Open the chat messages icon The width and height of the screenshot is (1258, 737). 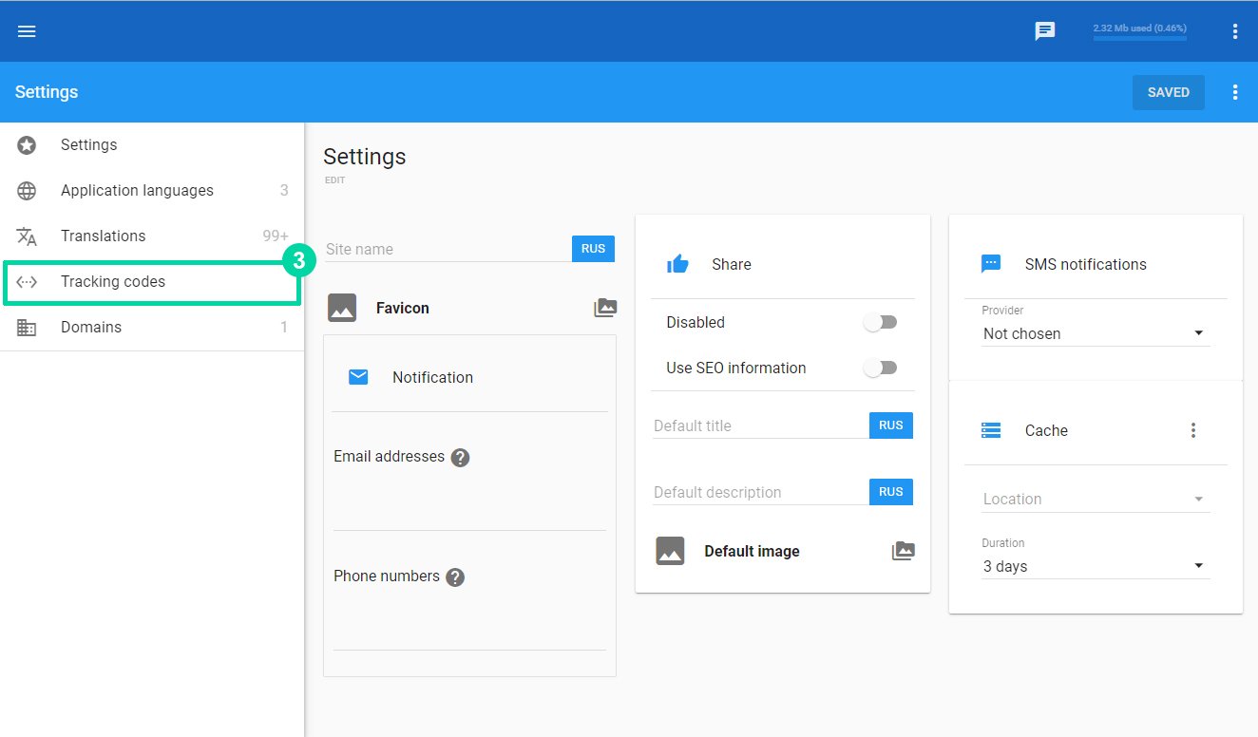coord(1045,31)
